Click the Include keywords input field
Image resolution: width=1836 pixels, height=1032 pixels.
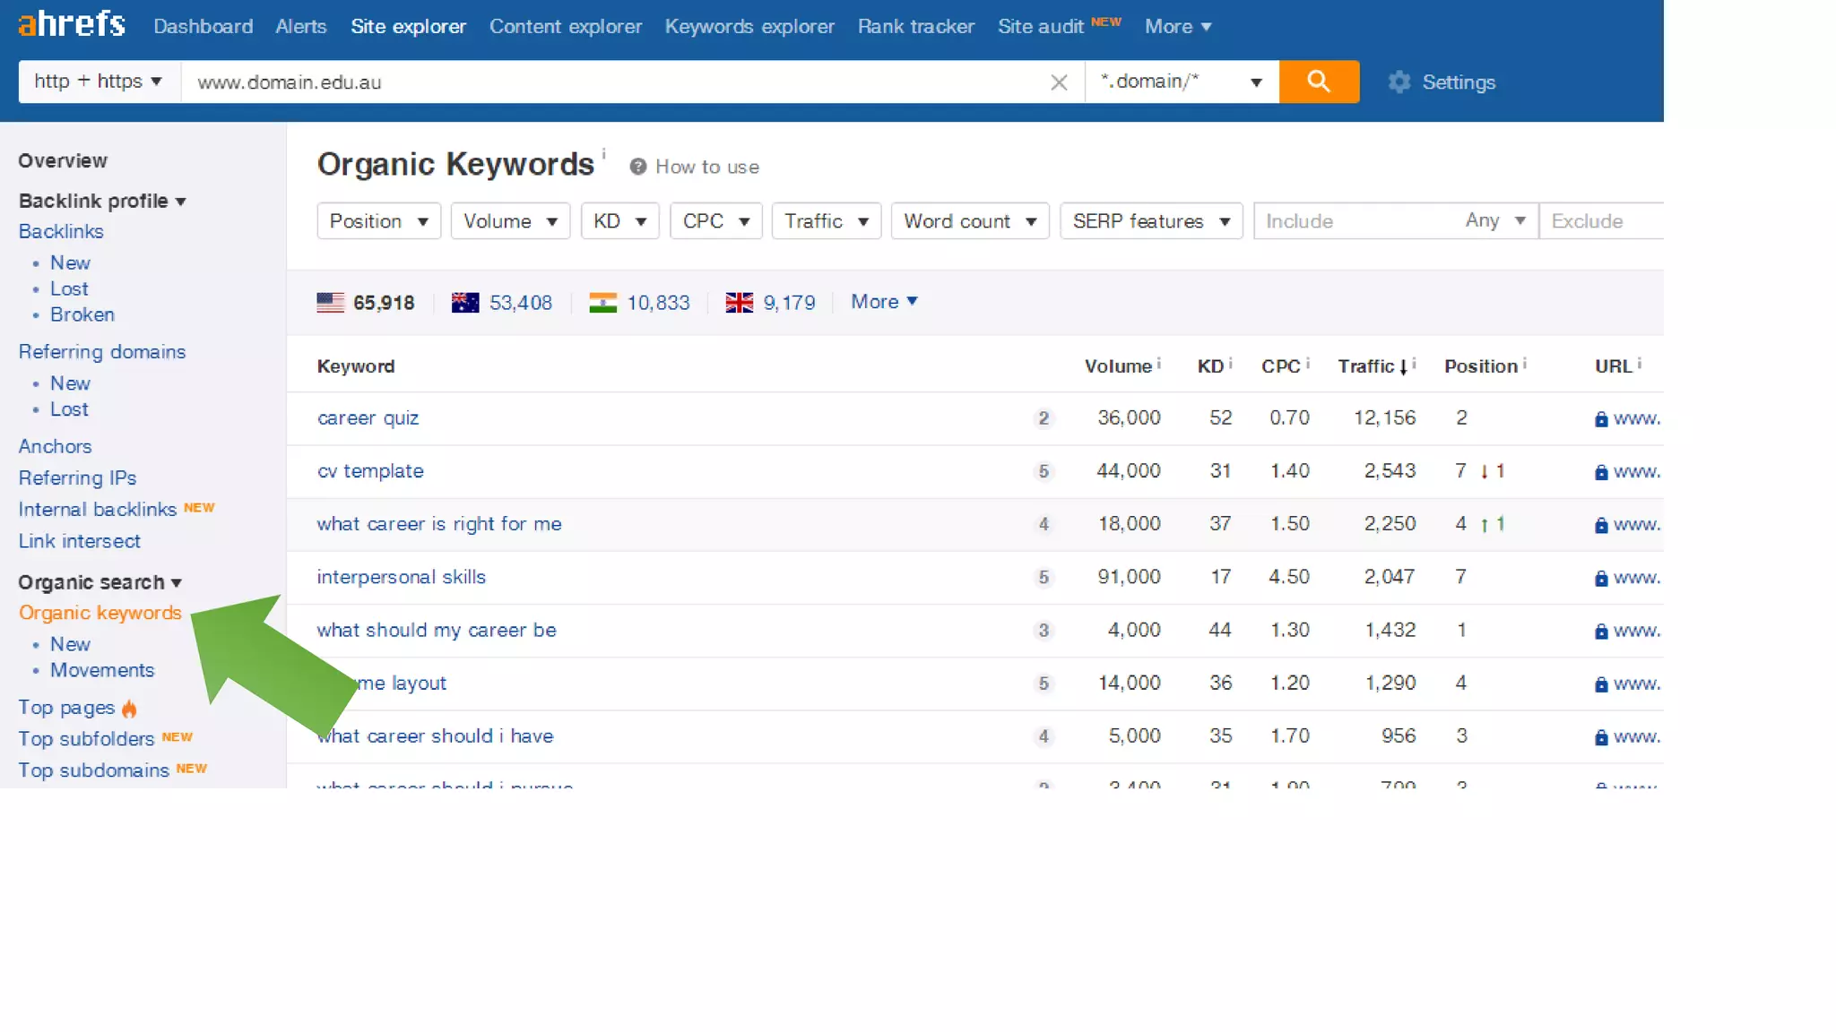click(1354, 221)
